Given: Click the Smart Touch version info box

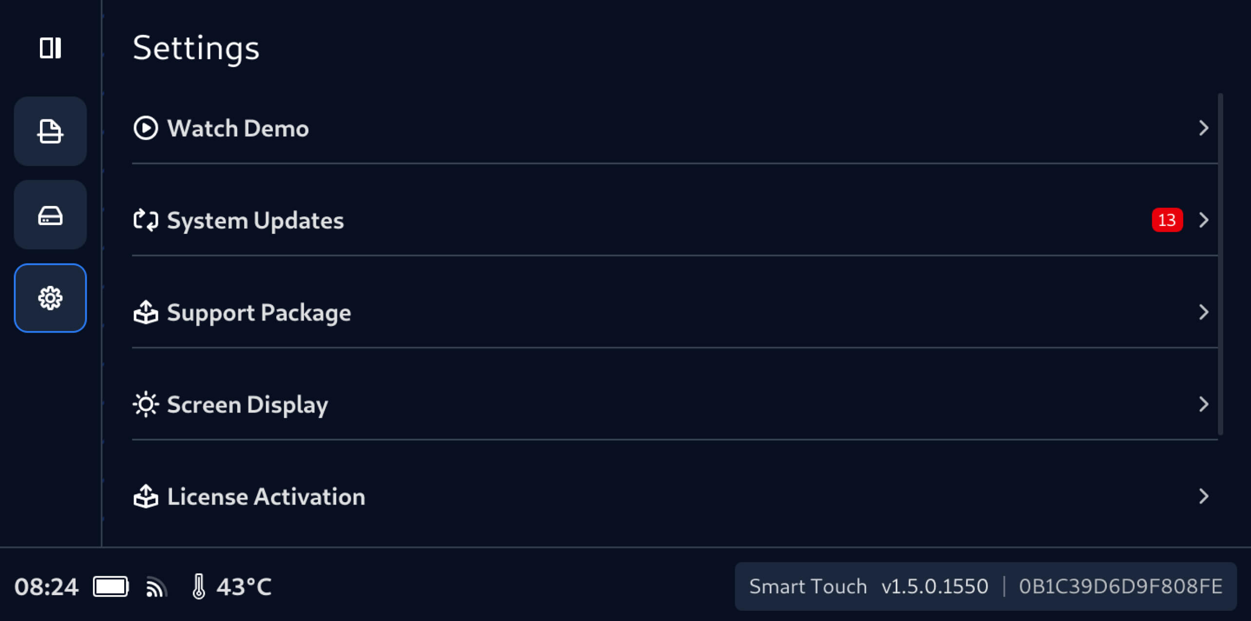Looking at the screenshot, I should (x=985, y=586).
